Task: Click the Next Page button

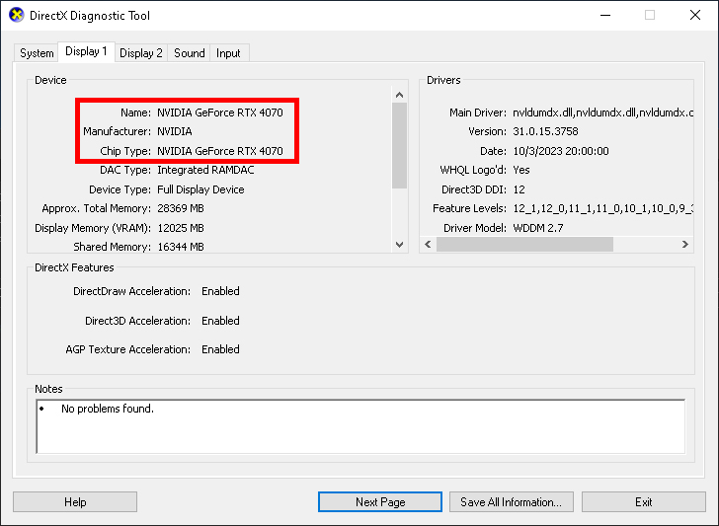Action: (x=380, y=502)
